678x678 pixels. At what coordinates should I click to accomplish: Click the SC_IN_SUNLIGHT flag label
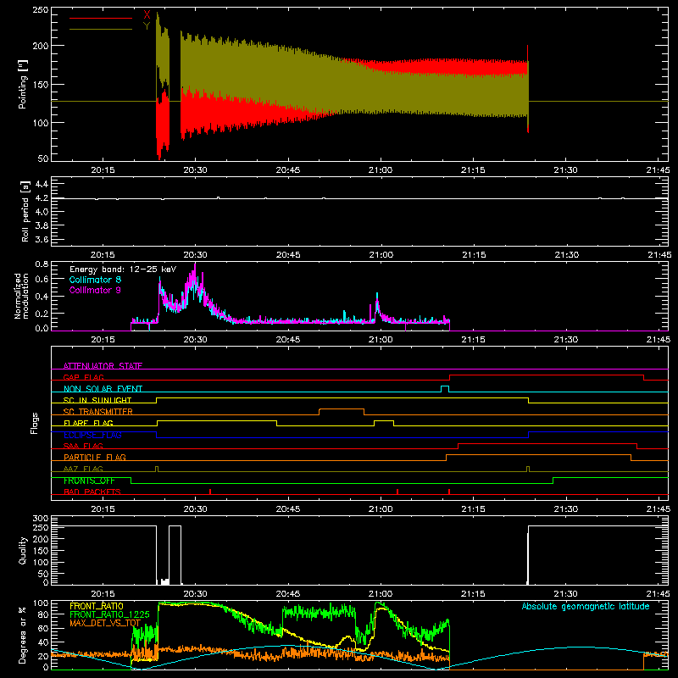click(97, 400)
